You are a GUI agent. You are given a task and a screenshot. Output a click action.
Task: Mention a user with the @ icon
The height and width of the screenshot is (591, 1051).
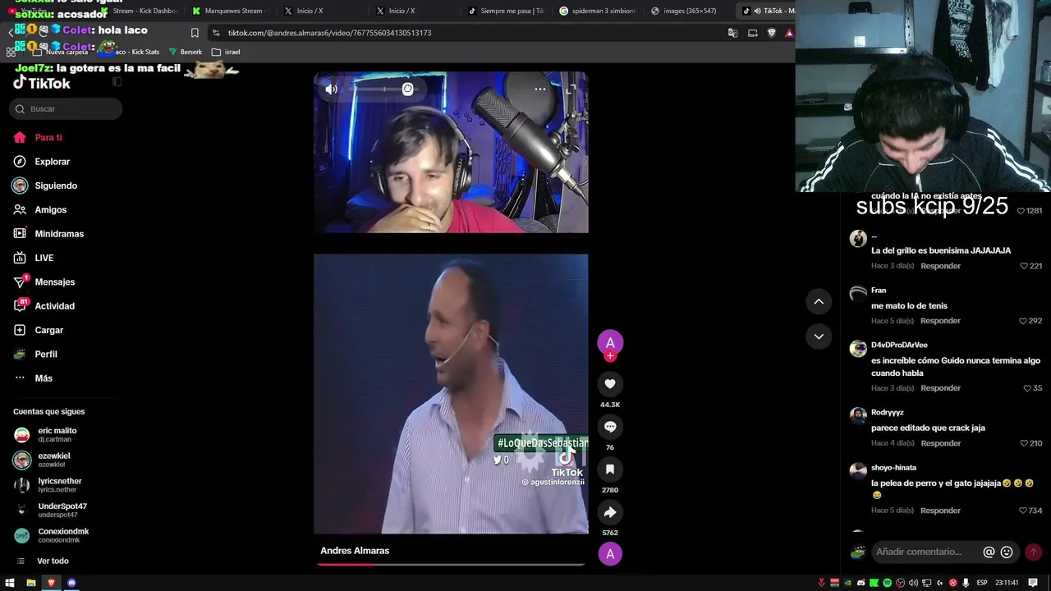[989, 552]
